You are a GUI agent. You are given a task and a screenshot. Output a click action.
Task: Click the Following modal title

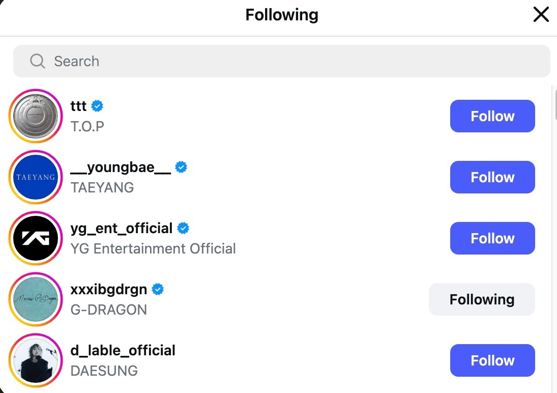pyautogui.click(x=282, y=15)
